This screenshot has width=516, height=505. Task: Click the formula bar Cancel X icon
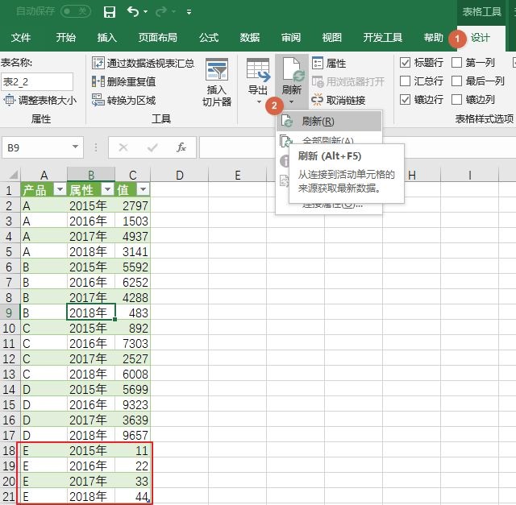(123, 147)
